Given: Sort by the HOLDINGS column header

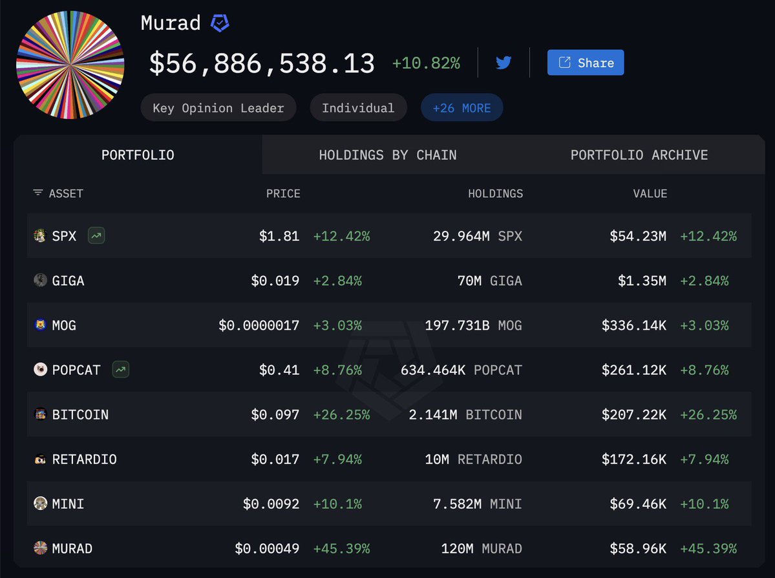Looking at the screenshot, I should 495,193.
